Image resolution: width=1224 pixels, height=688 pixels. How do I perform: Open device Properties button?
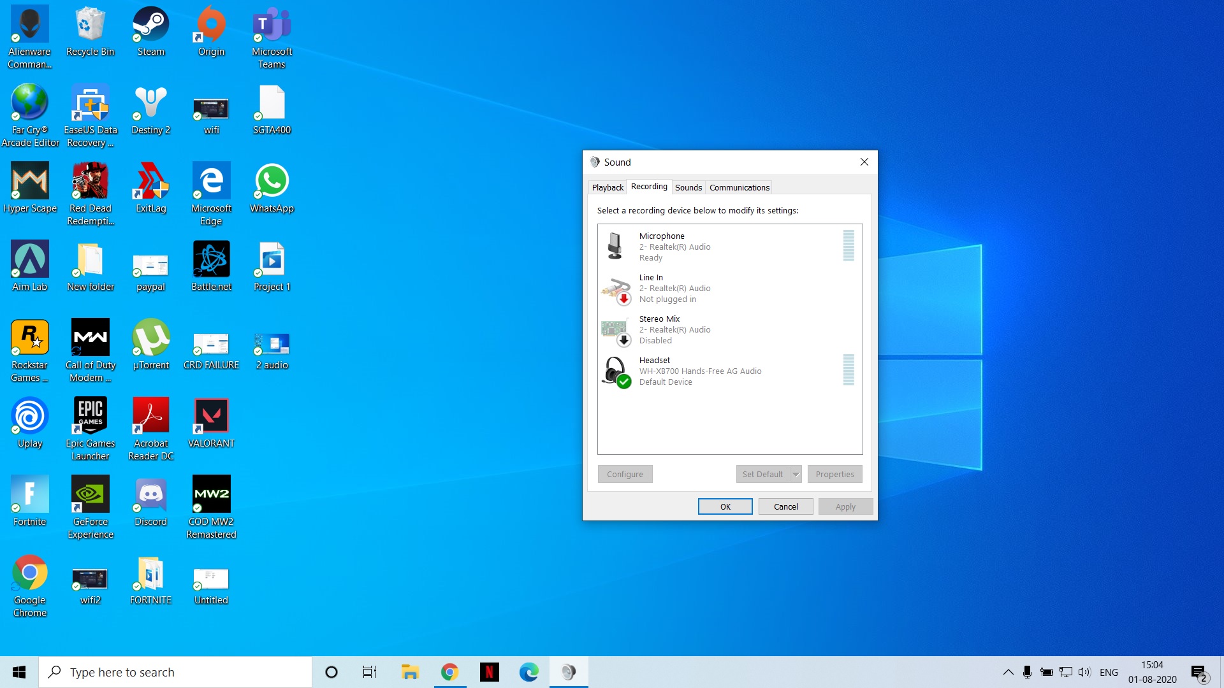[834, 474]
